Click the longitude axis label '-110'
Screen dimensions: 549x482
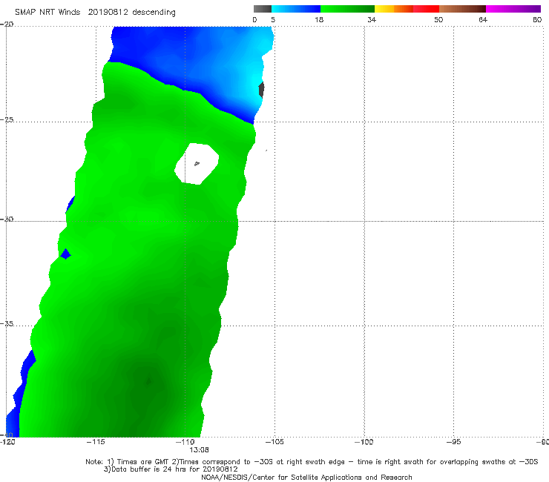185,441
